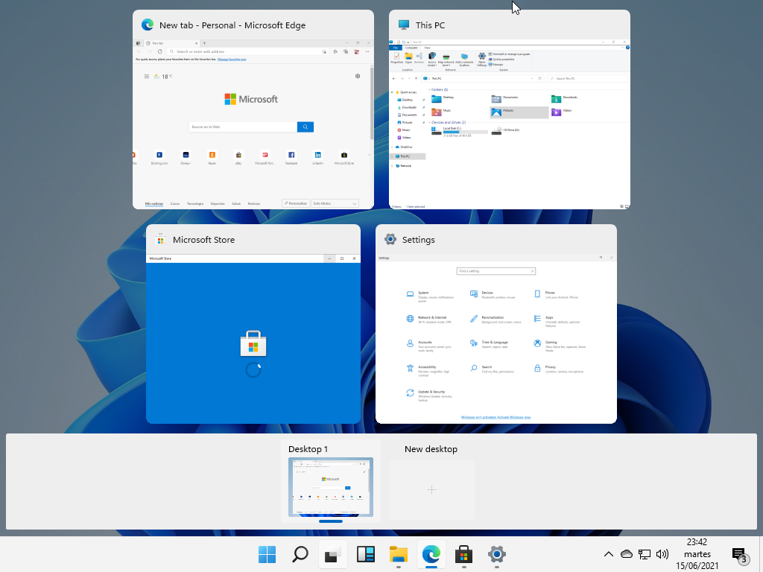Click the Microsoft Store taskbar icon

[463, 554]
